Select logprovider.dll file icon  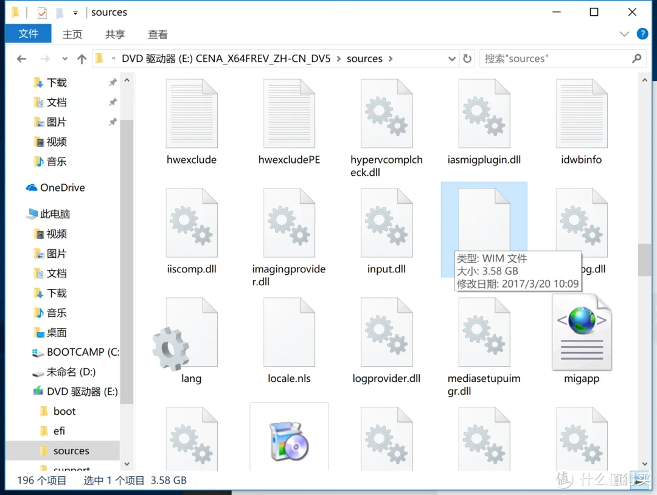387,331
